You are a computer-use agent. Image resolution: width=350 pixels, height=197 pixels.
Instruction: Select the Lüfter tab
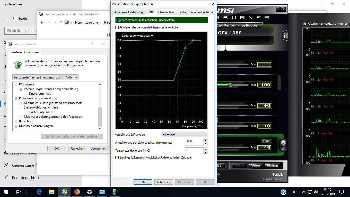point(151,12)
